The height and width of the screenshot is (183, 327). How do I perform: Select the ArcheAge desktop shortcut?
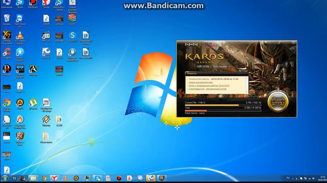tap(33, 70)
